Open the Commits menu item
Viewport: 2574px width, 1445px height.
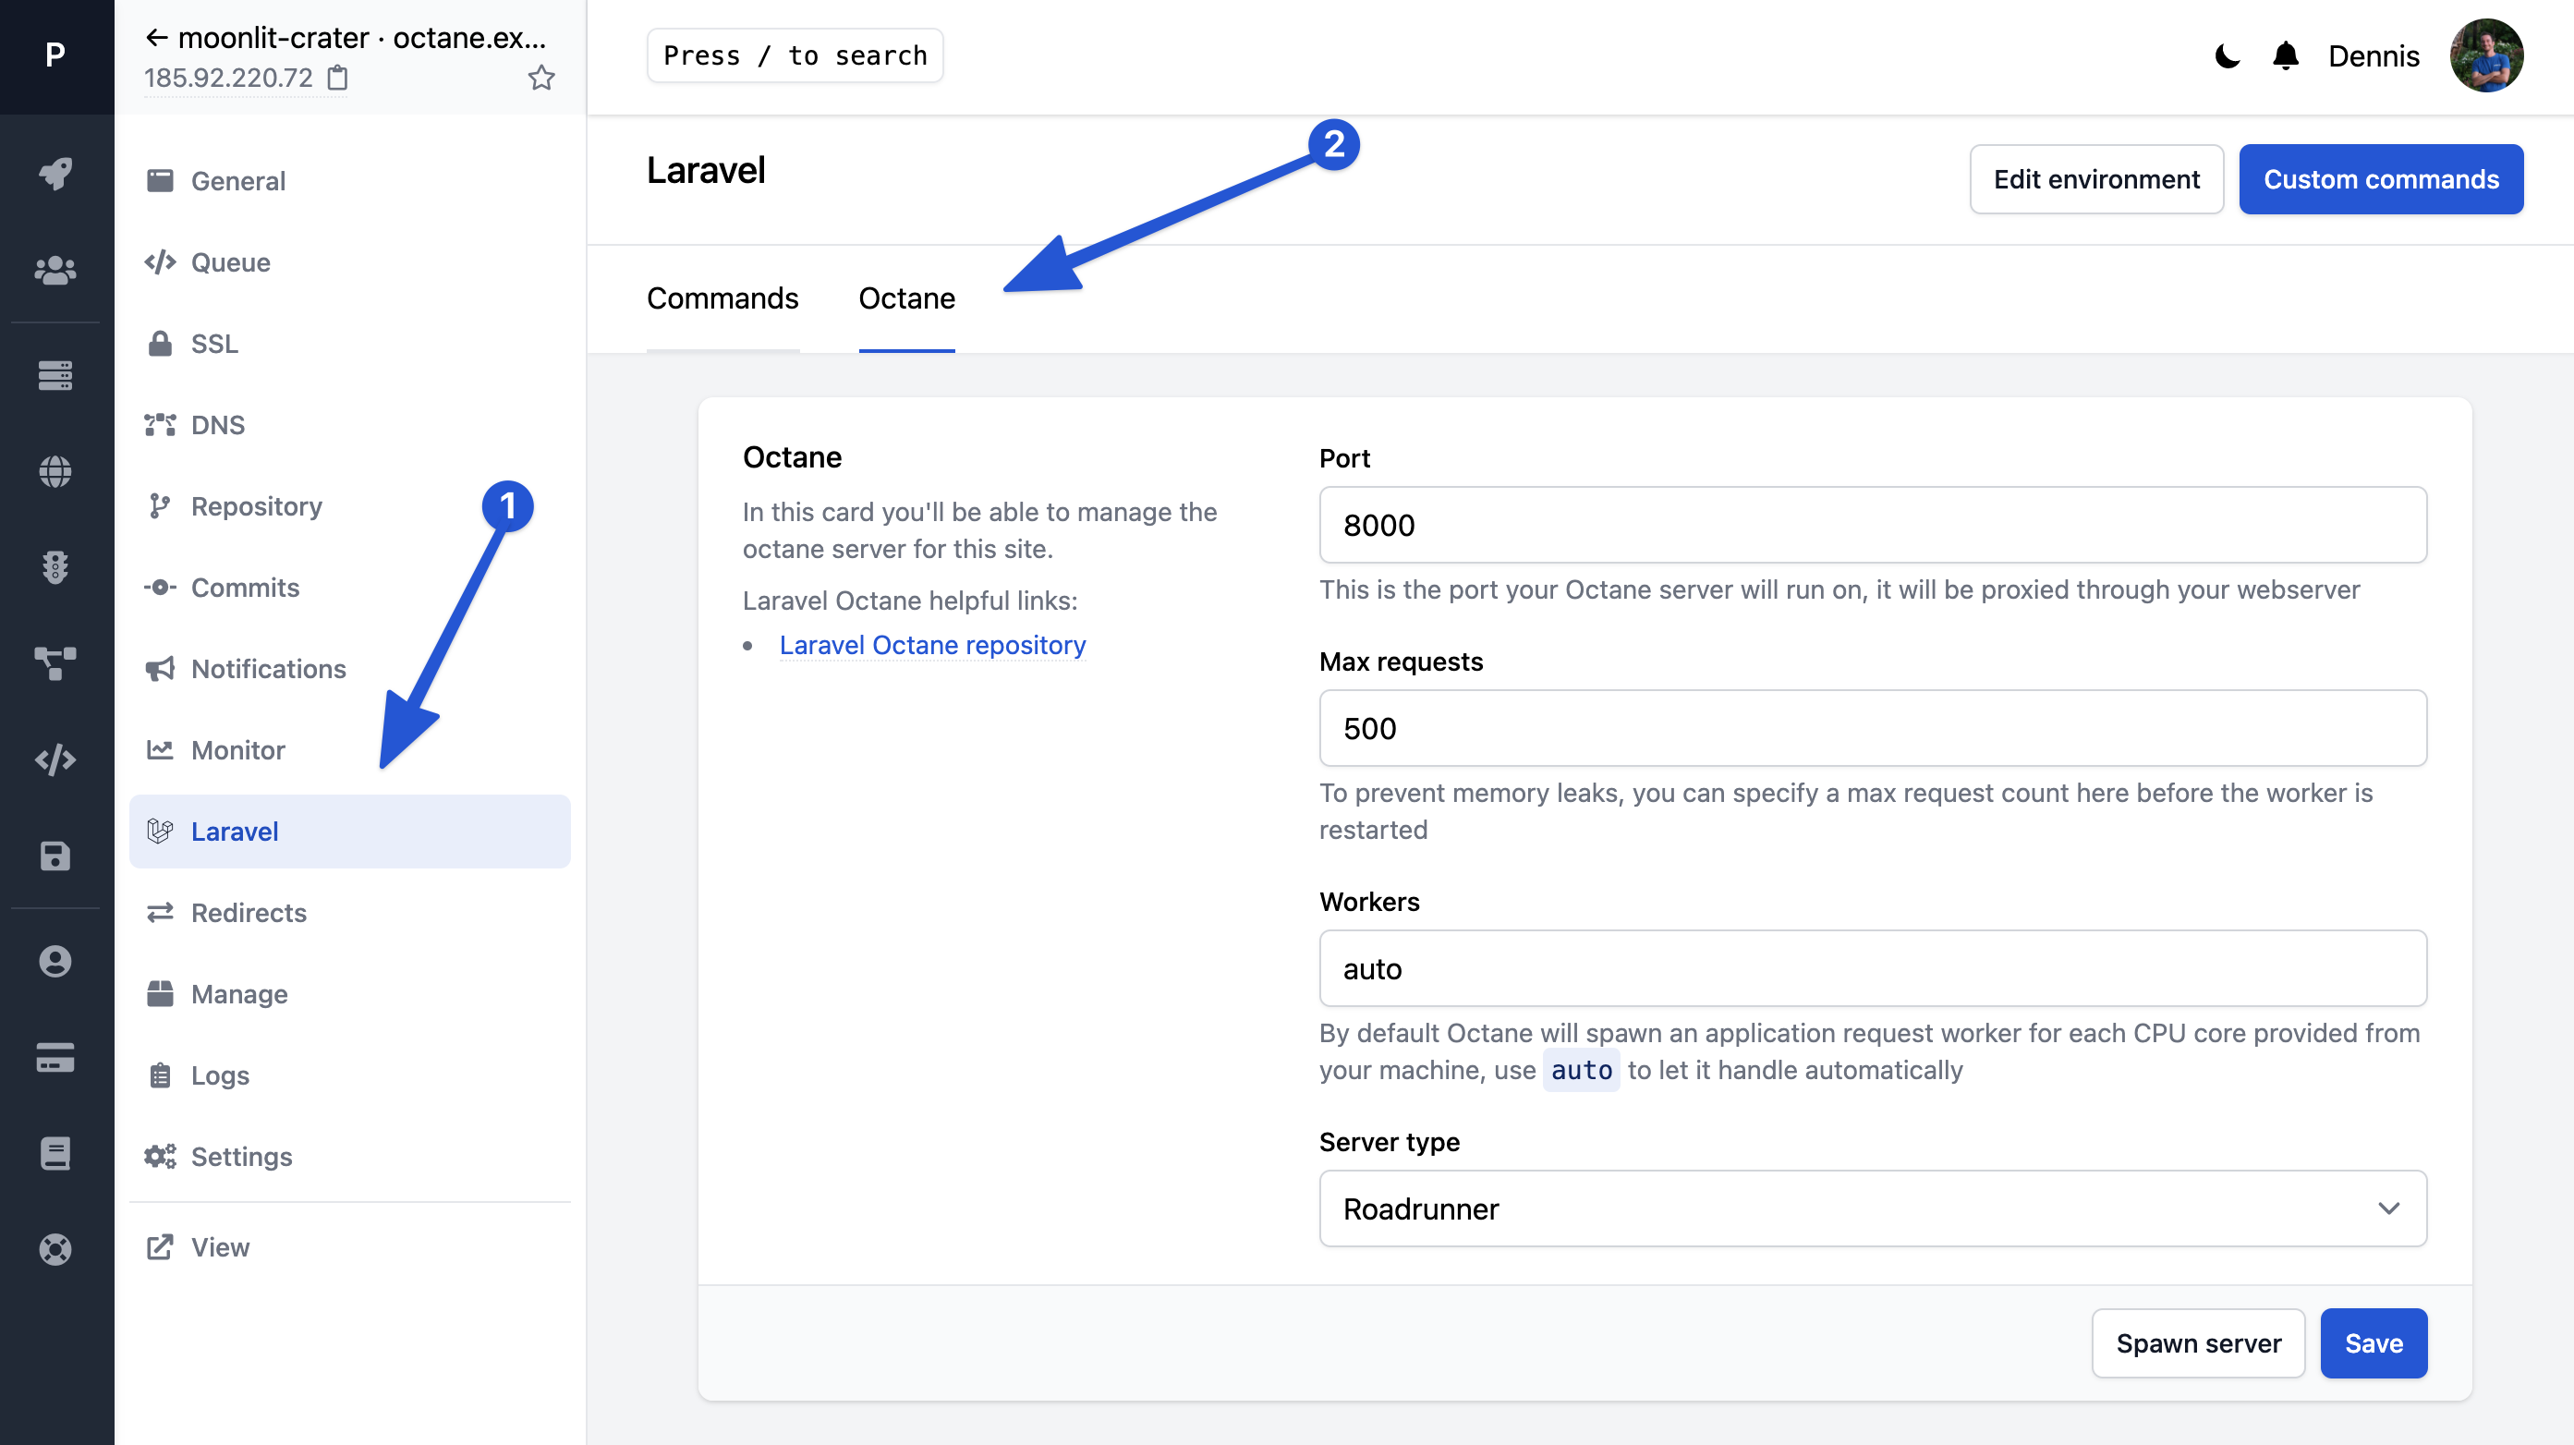click(x=350, y=588)
